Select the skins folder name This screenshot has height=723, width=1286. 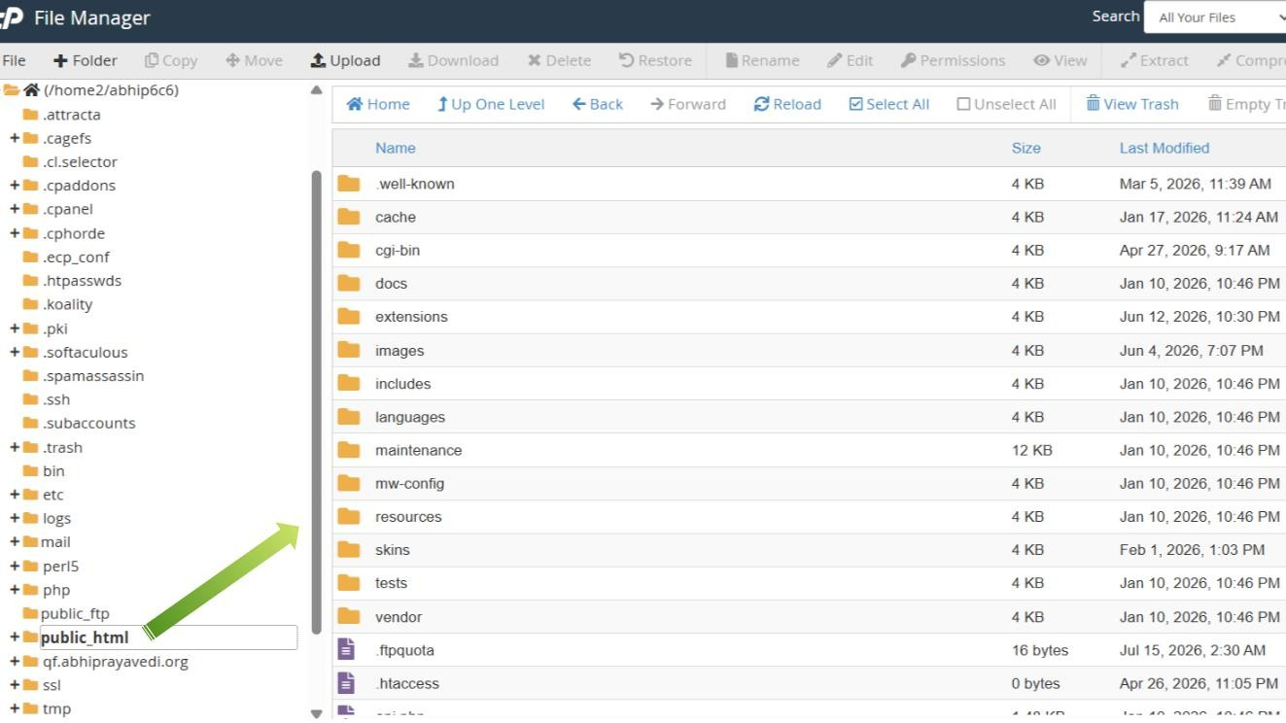393,550
